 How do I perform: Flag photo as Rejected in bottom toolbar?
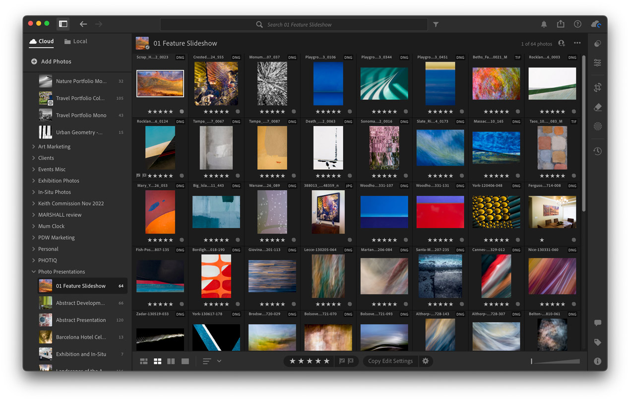tap(351, 361)
